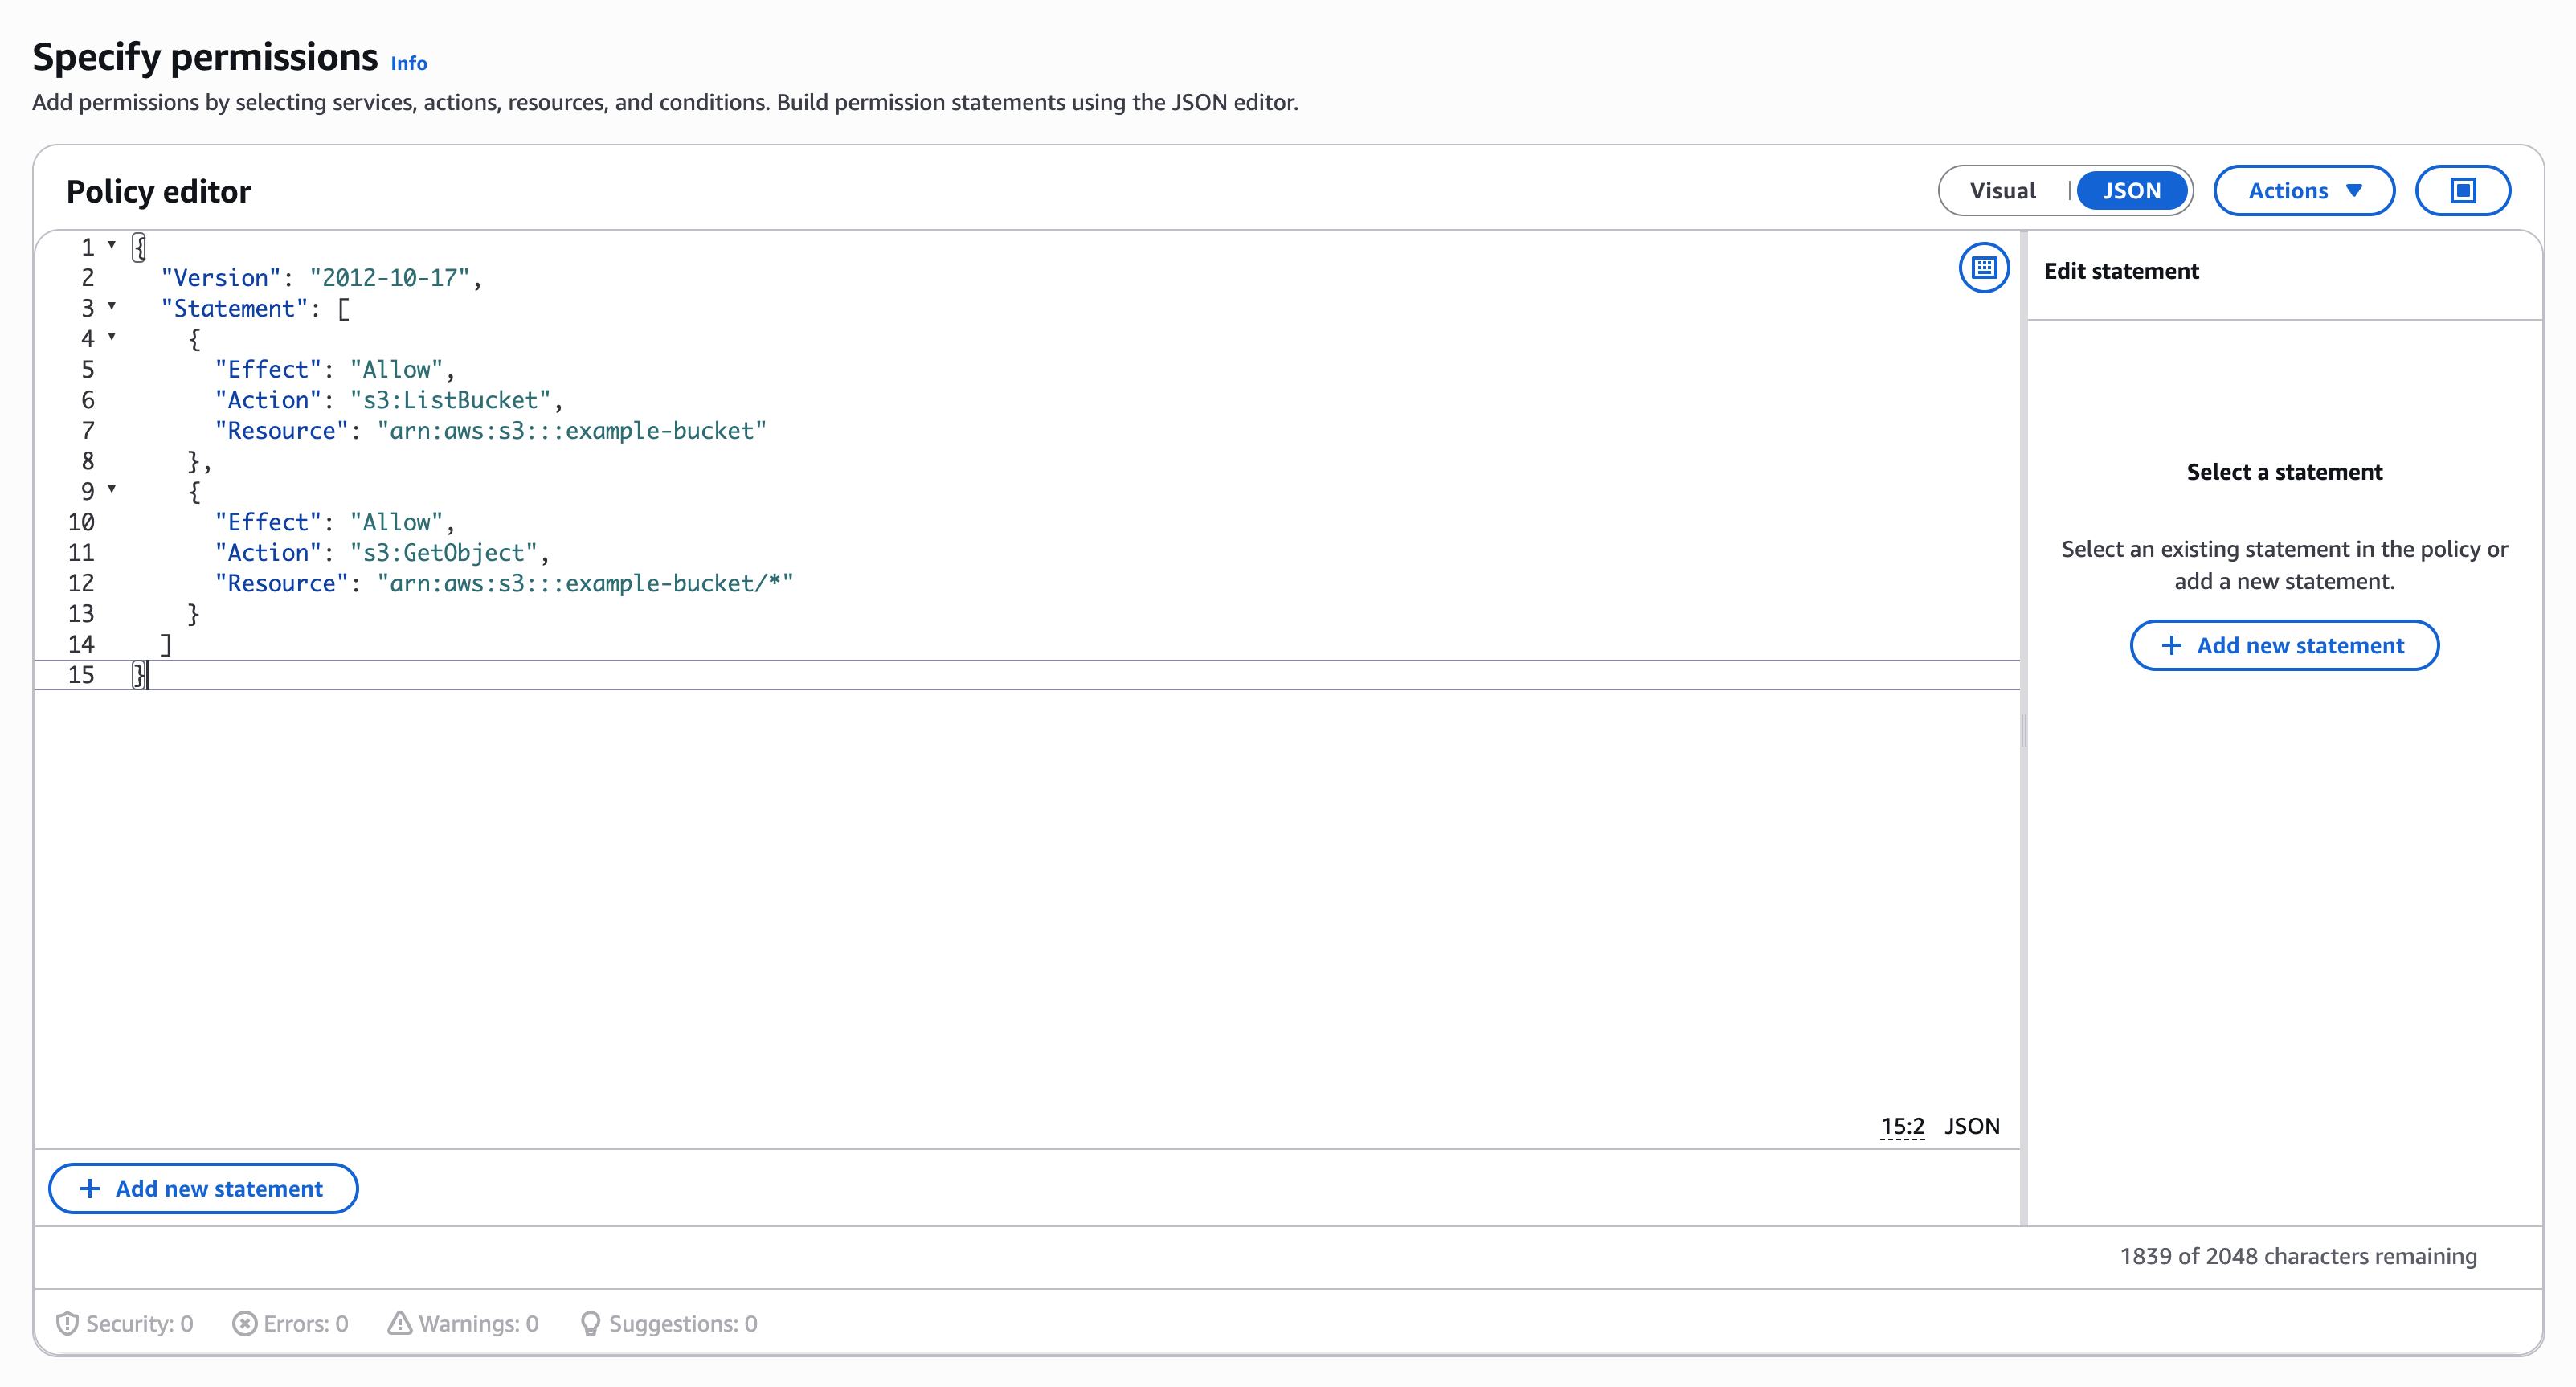Click the 15:2 cursor position indicator
2576x1387 pixels.
1902,1126
